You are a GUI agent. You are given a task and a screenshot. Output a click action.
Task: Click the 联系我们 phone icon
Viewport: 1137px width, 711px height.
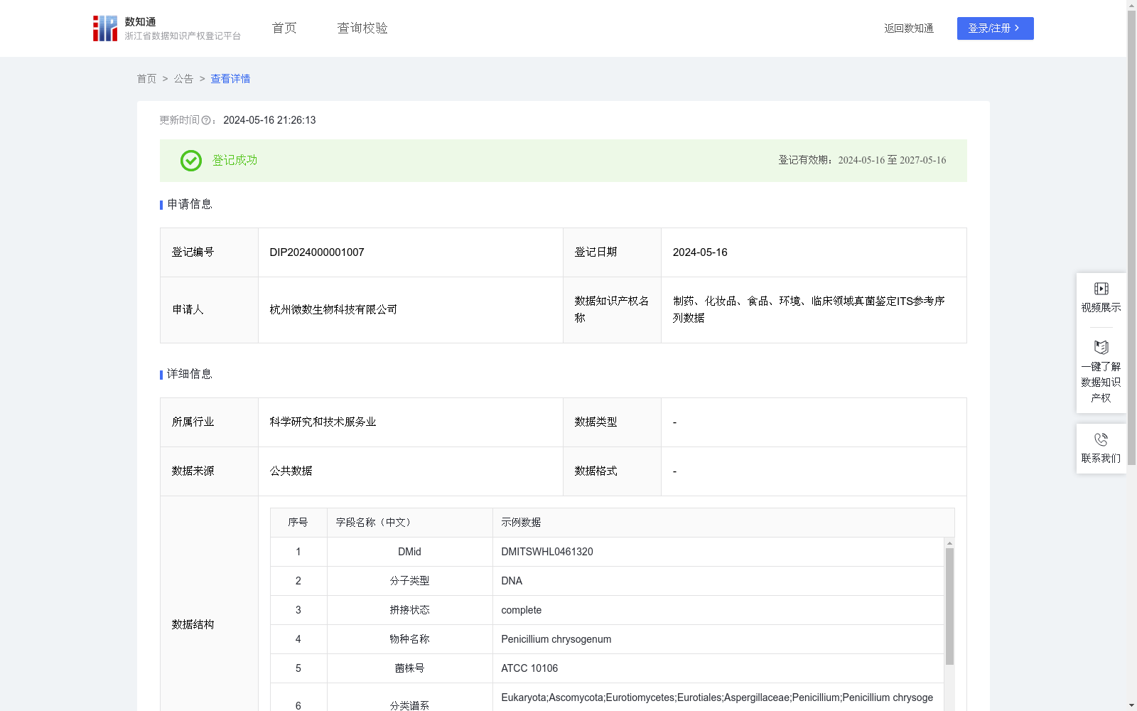click(1101, 439)
